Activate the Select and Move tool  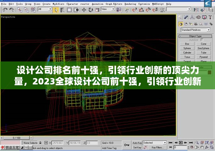pos(84,10)
